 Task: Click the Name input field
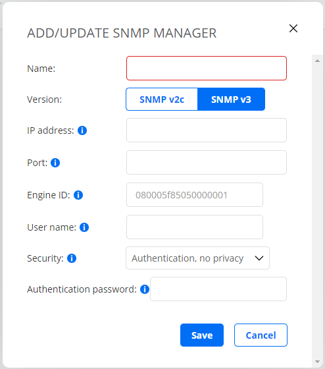(207, 69)
